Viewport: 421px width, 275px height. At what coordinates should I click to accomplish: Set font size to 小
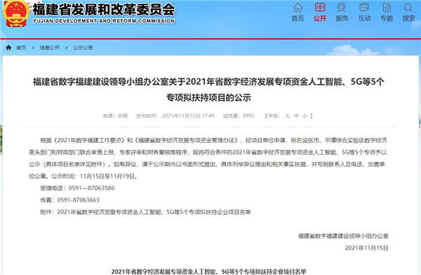(x=305, y=116)
